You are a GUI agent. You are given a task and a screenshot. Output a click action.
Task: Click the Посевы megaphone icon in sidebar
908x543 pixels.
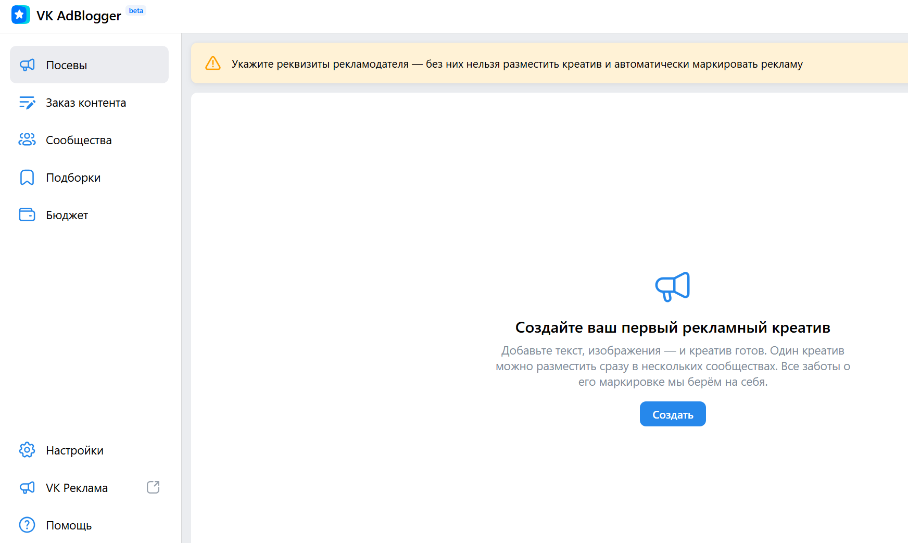(x=27, y=65)
